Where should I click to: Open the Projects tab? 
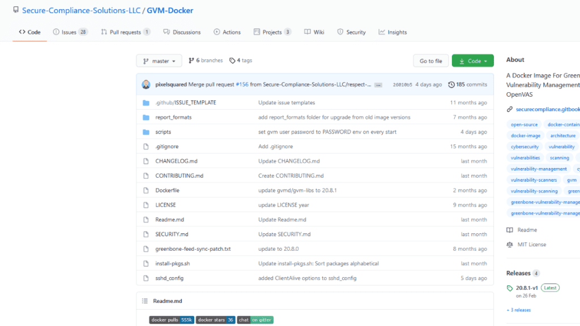(272, 32)
